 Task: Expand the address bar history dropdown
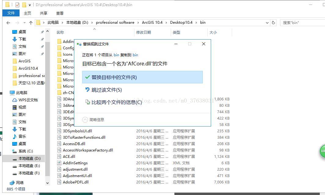tap(267, 23)
